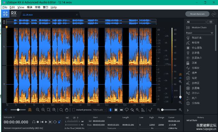Open the View menu
Viewport: 218px width, 132px height.
click(x=21, y=7)
